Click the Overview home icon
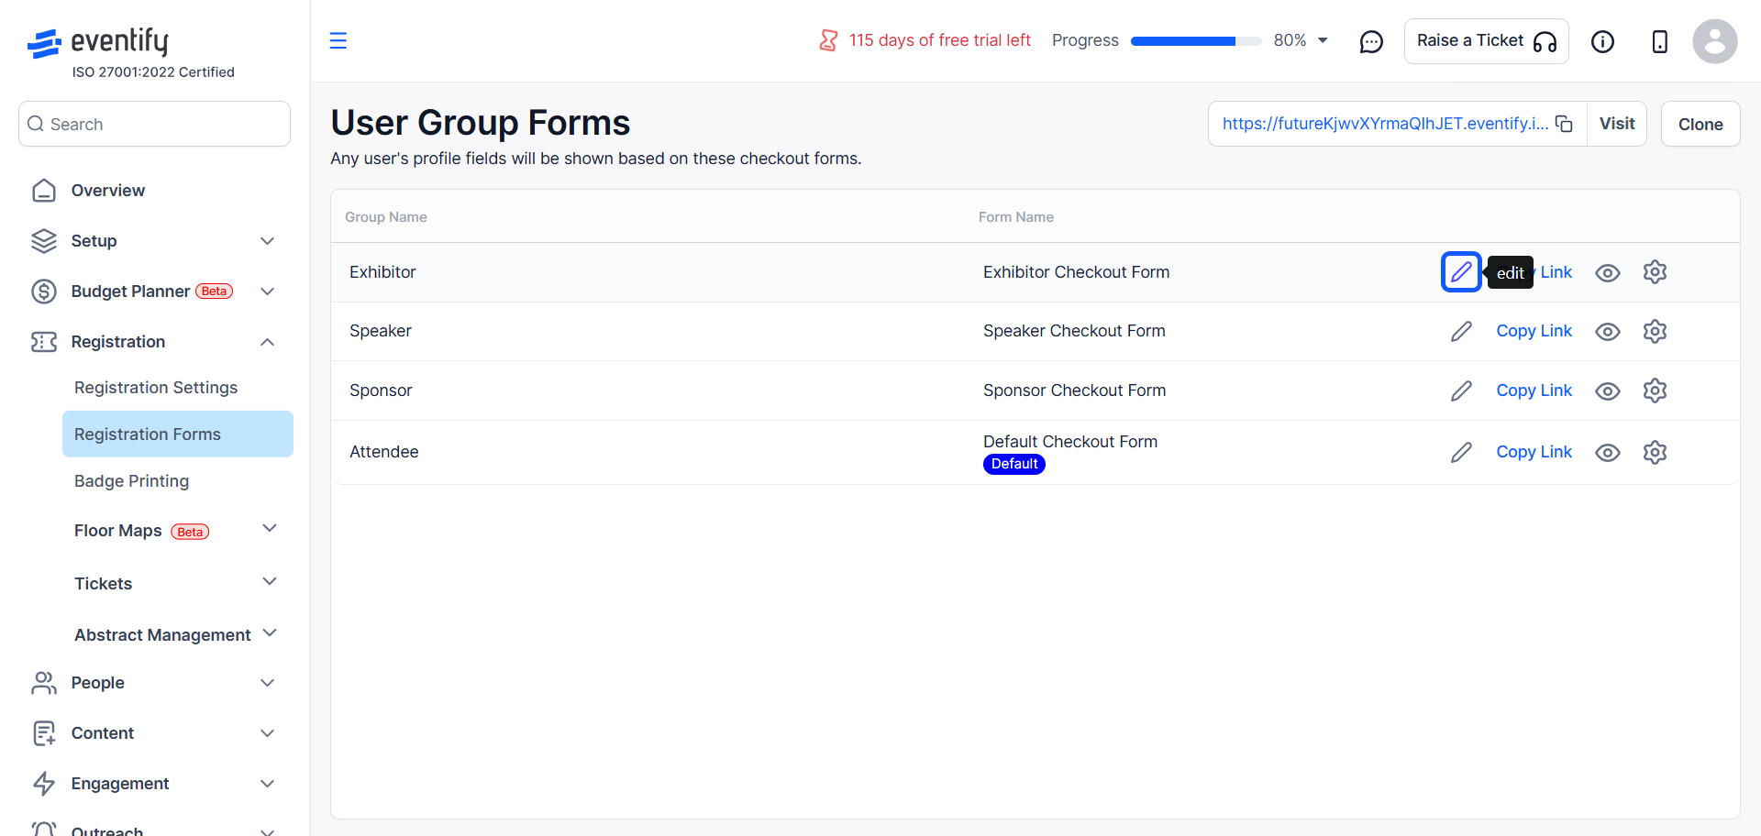Viewport: 1761px width, 836px height. coord(44,190)
